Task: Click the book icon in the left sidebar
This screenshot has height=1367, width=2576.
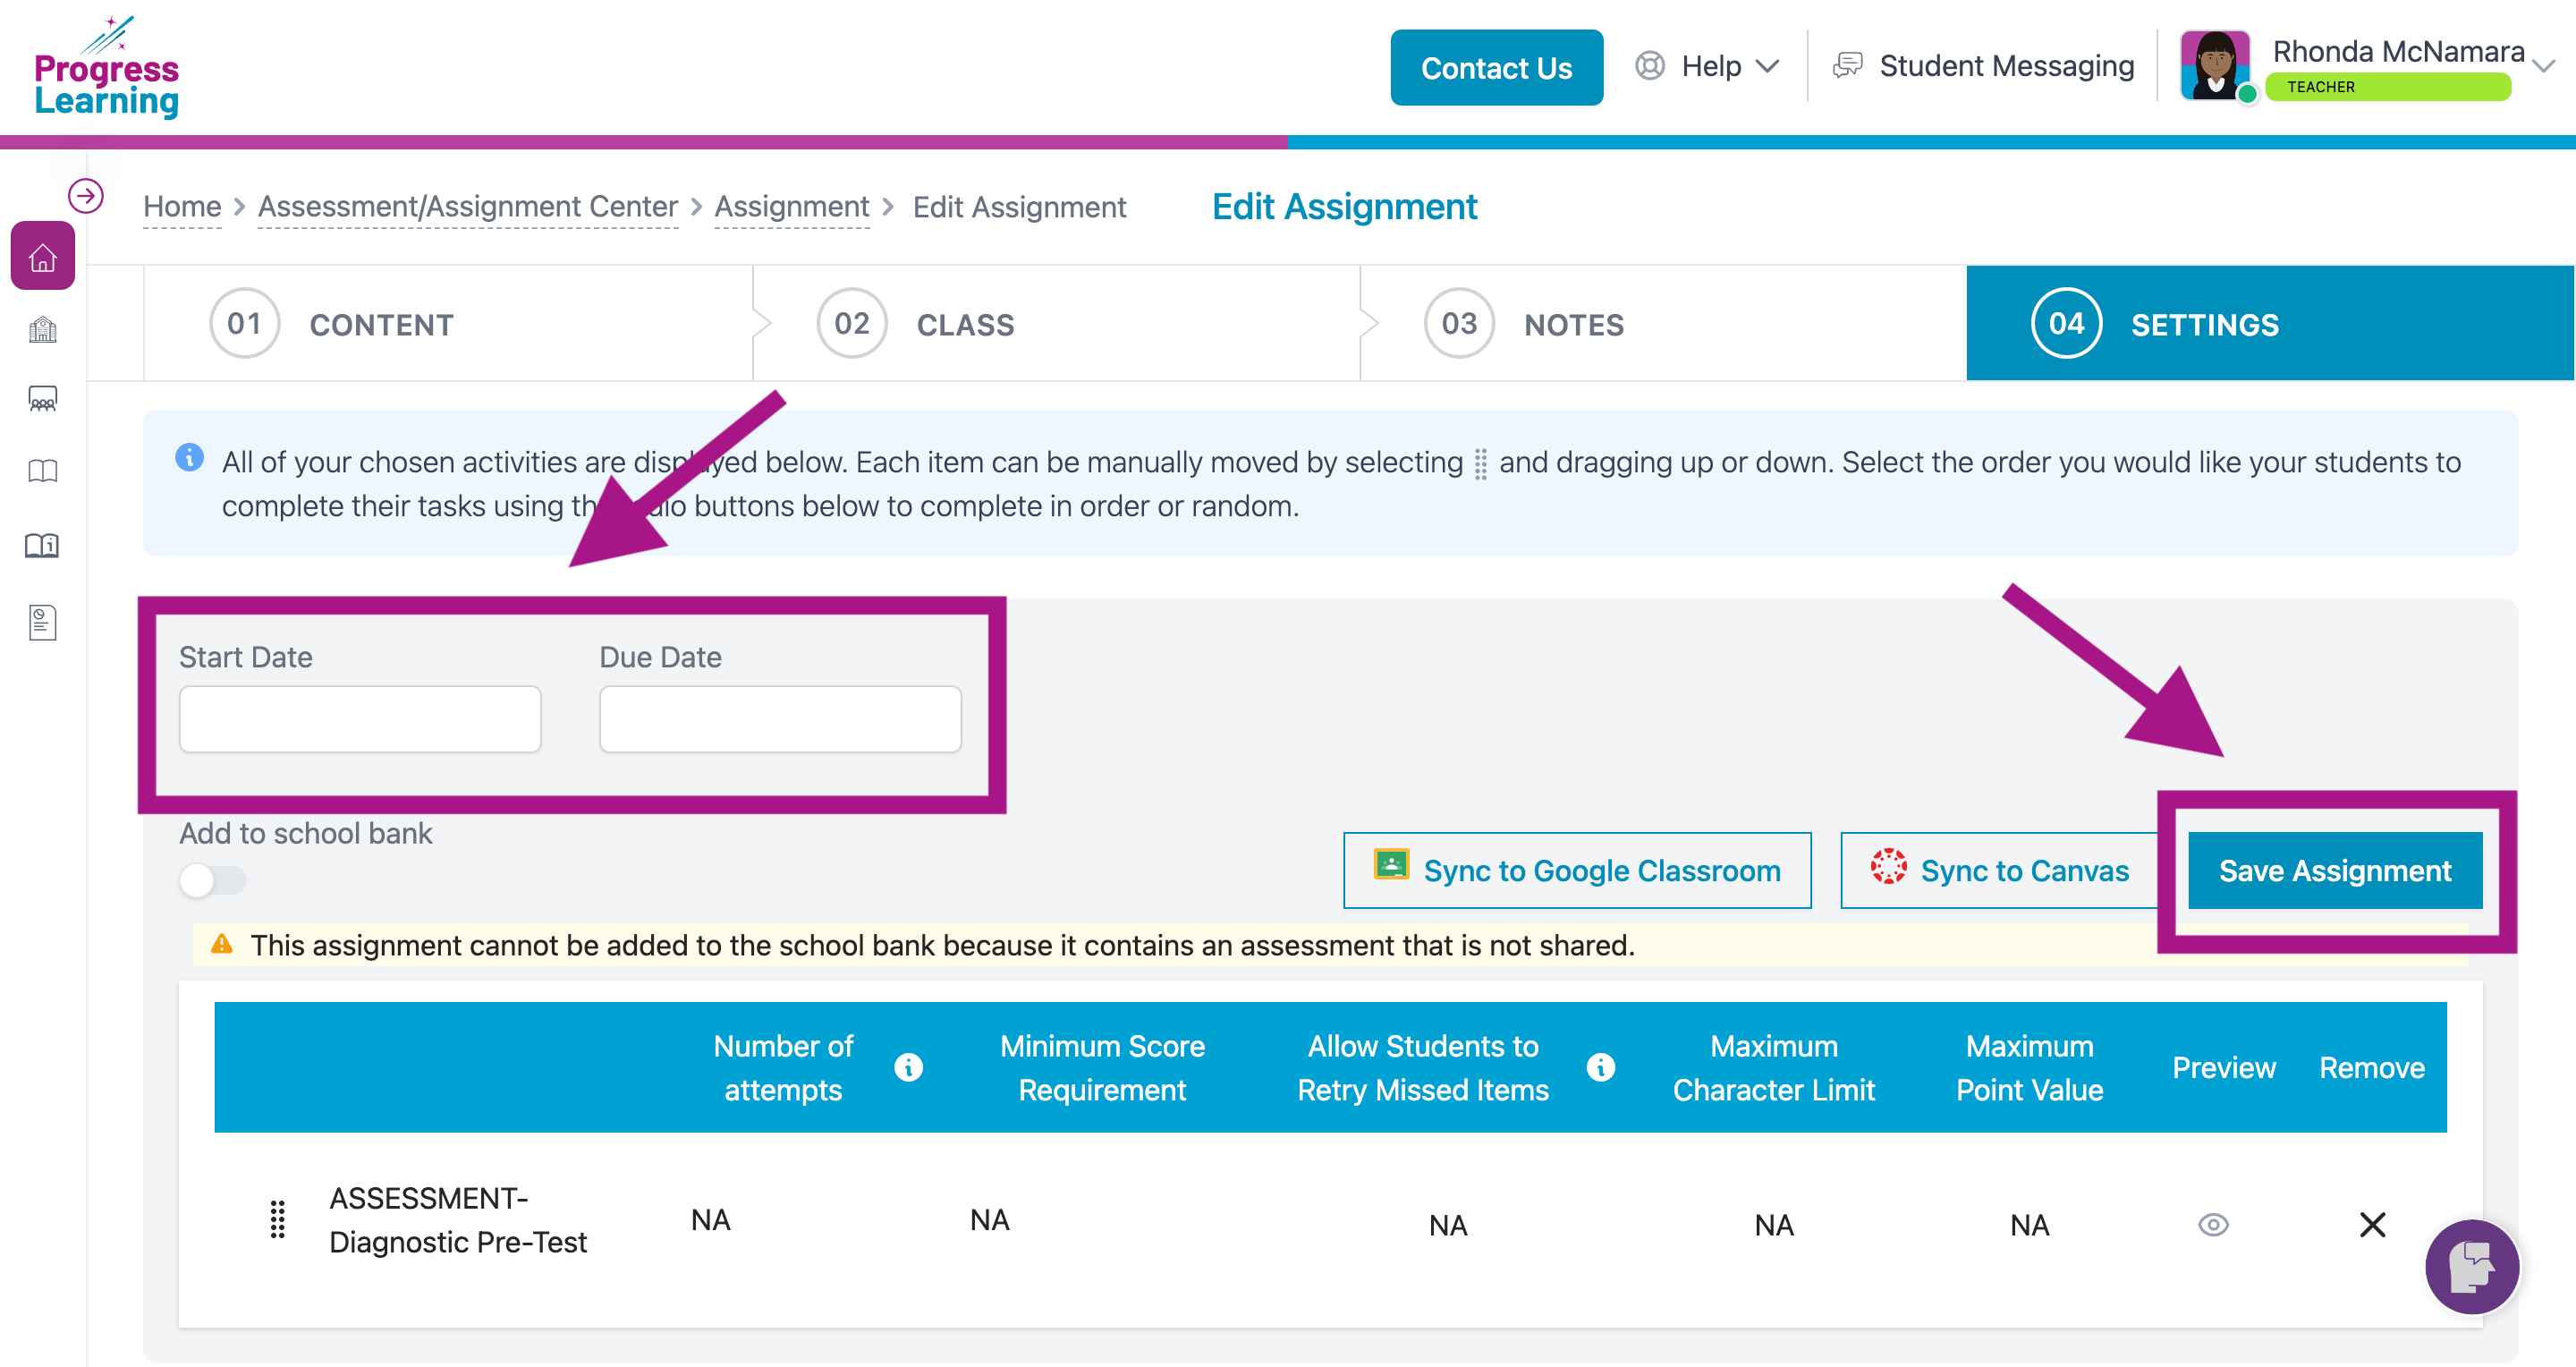Action: (x=42, y=470)
